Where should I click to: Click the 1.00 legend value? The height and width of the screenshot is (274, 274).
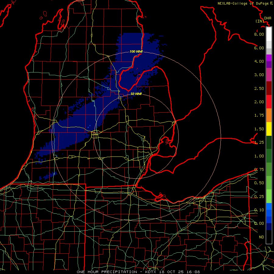[259, 156]
